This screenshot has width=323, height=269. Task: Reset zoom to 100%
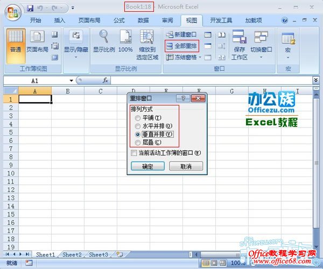tap(125, 41)
